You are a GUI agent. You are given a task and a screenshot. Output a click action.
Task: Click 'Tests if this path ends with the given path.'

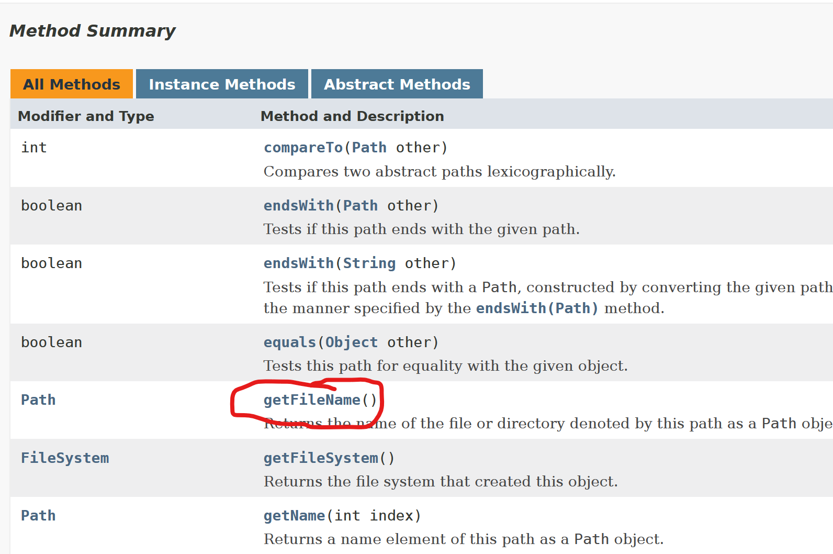(422, 229)
